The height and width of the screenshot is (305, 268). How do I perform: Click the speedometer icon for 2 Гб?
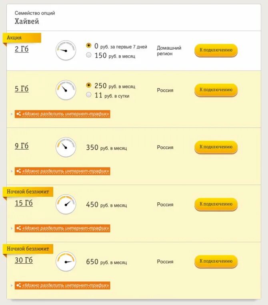[66, 50]
